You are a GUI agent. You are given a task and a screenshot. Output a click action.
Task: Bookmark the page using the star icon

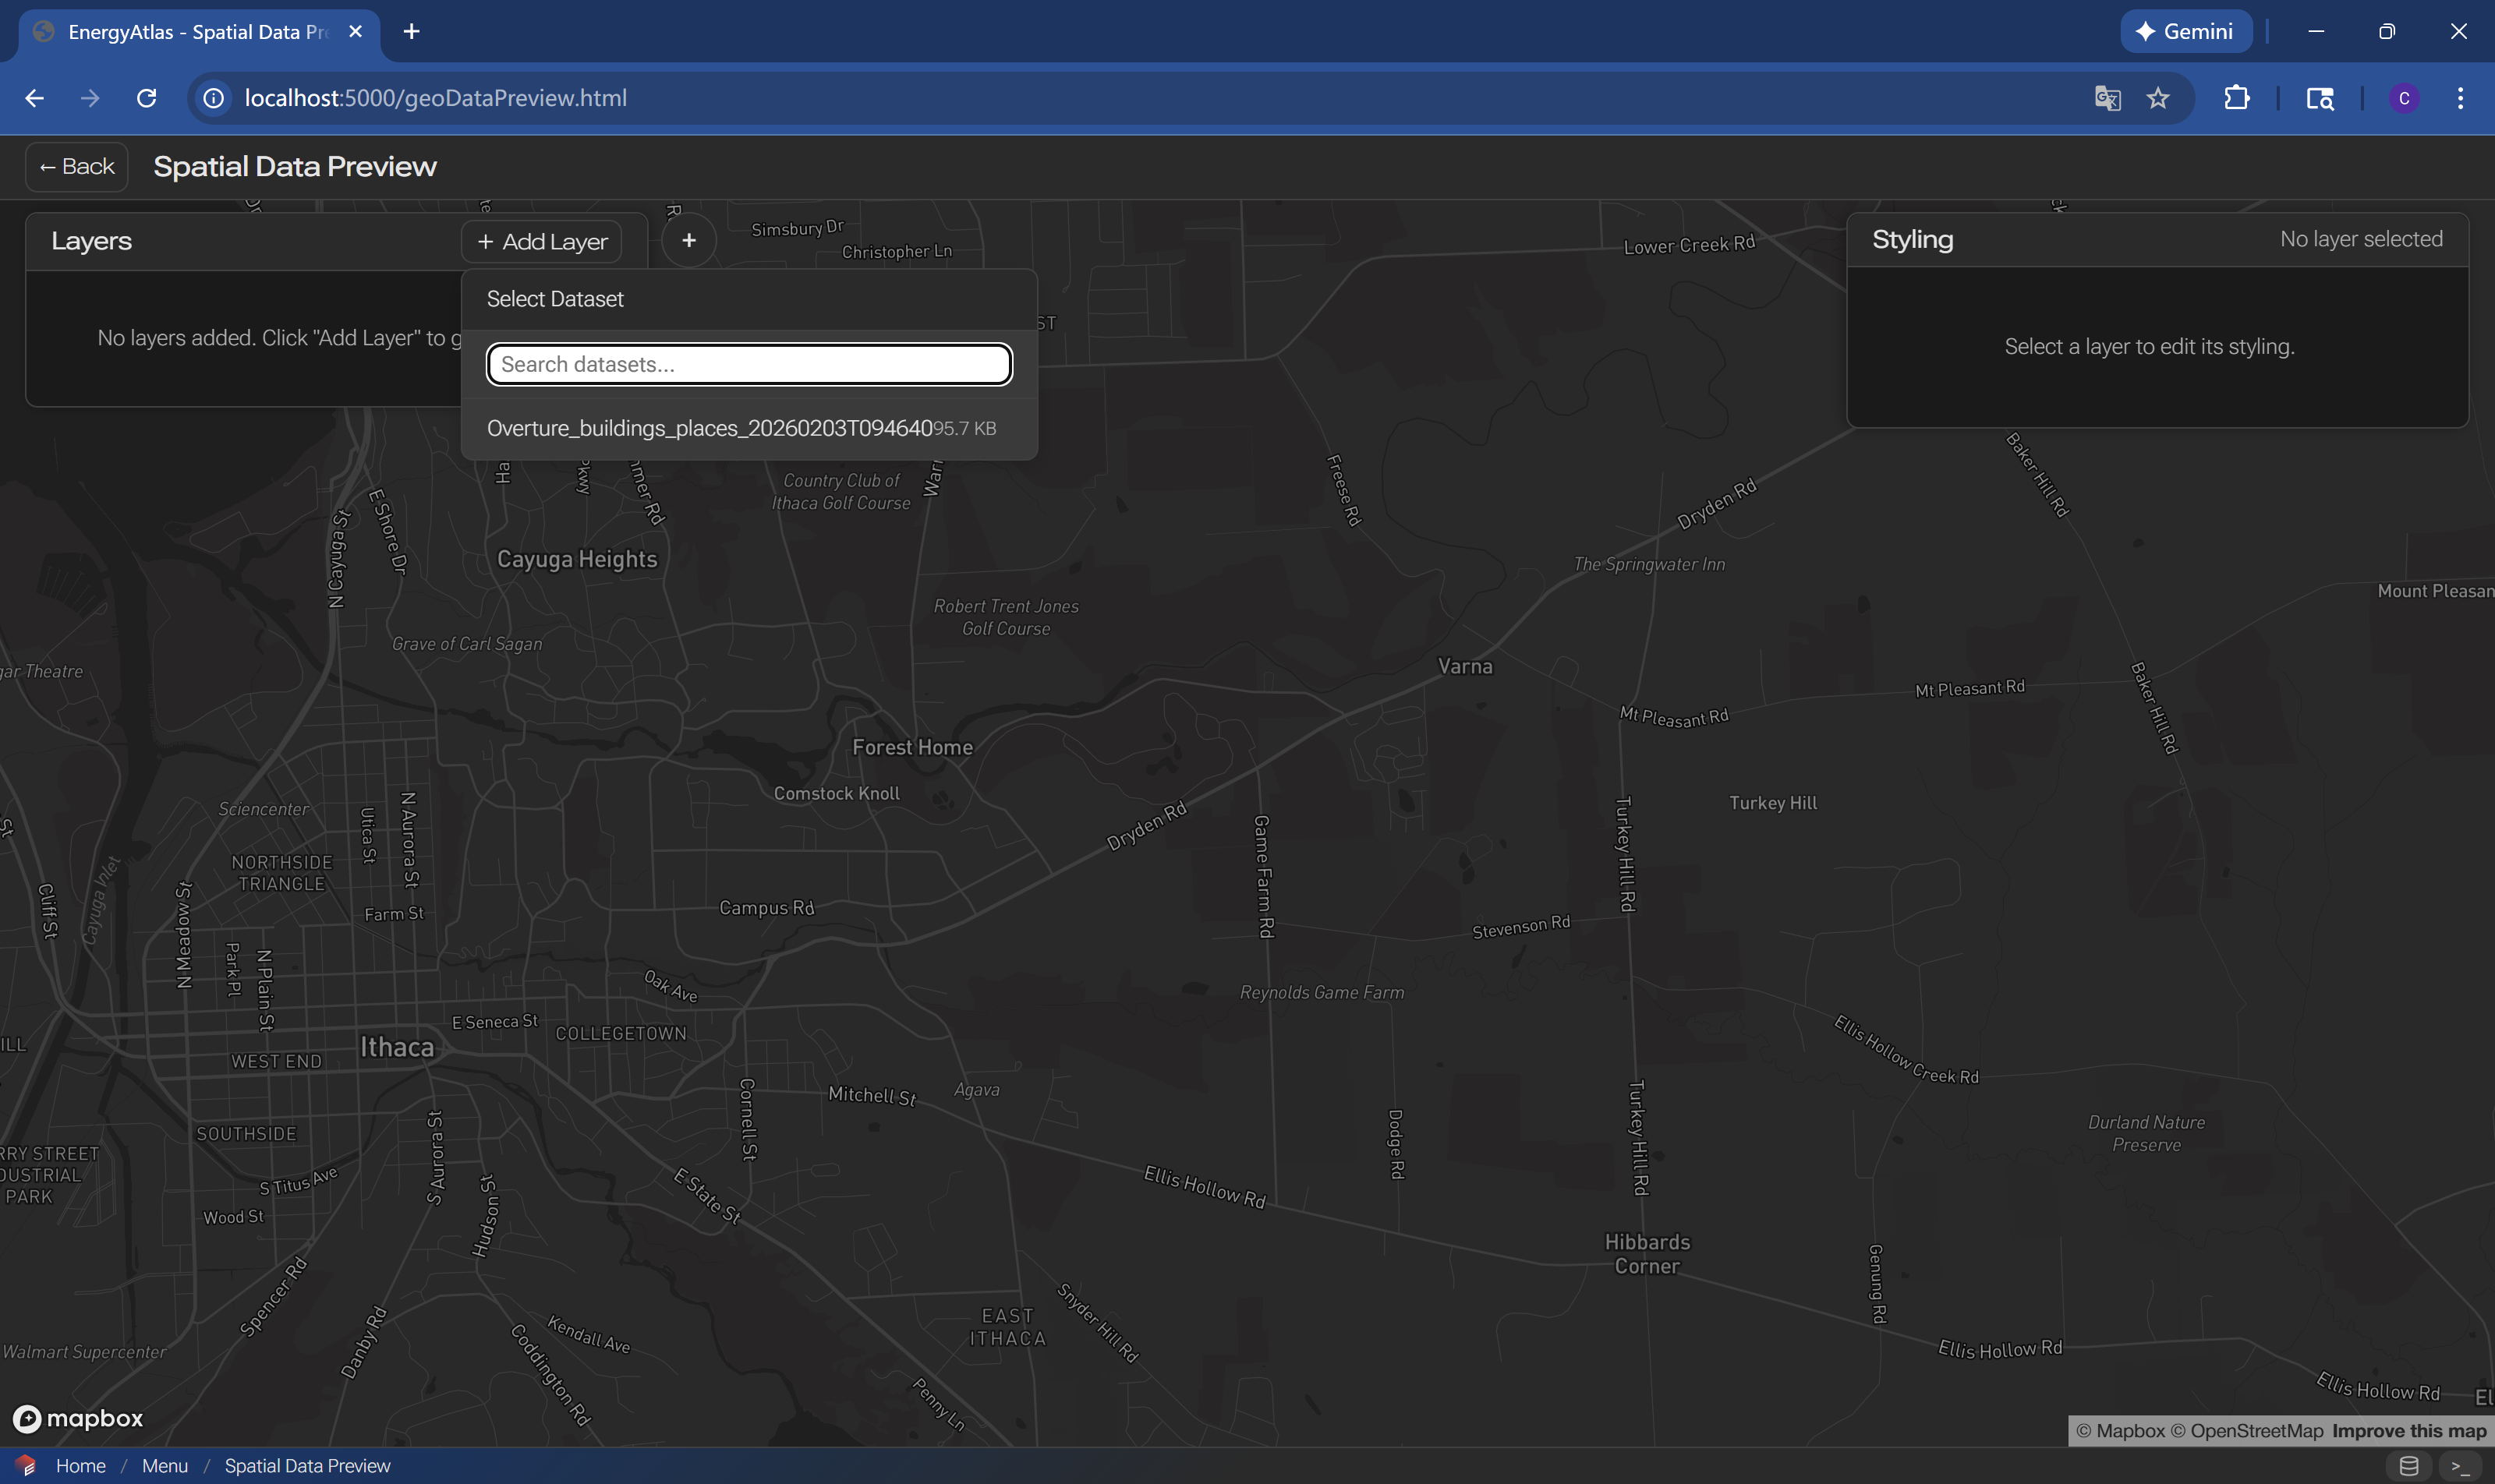click(x=2157, y=97)
